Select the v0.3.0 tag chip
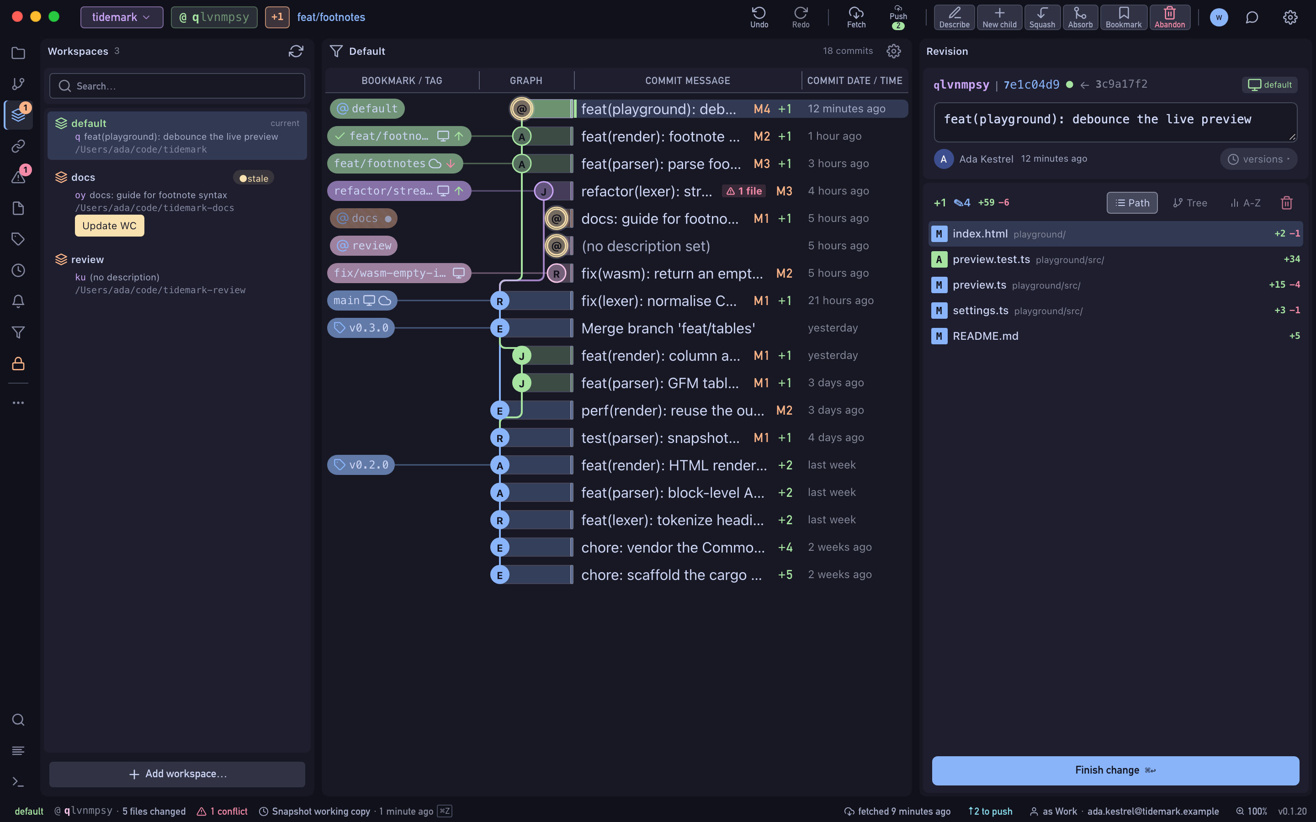 [x=361, y=328]
